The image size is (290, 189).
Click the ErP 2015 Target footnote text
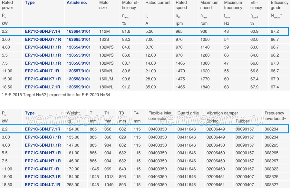pyautogui.click(x=56, y=95)
